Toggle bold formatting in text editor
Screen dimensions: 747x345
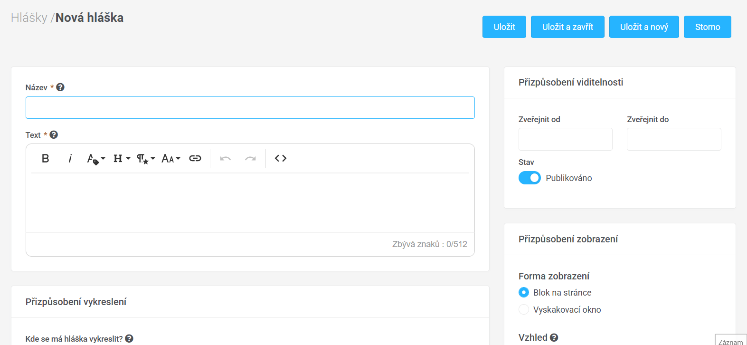[46, 158]
